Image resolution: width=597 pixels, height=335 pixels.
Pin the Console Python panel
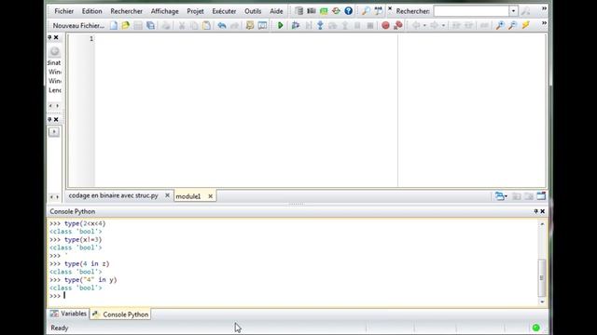tap(535, 211)
